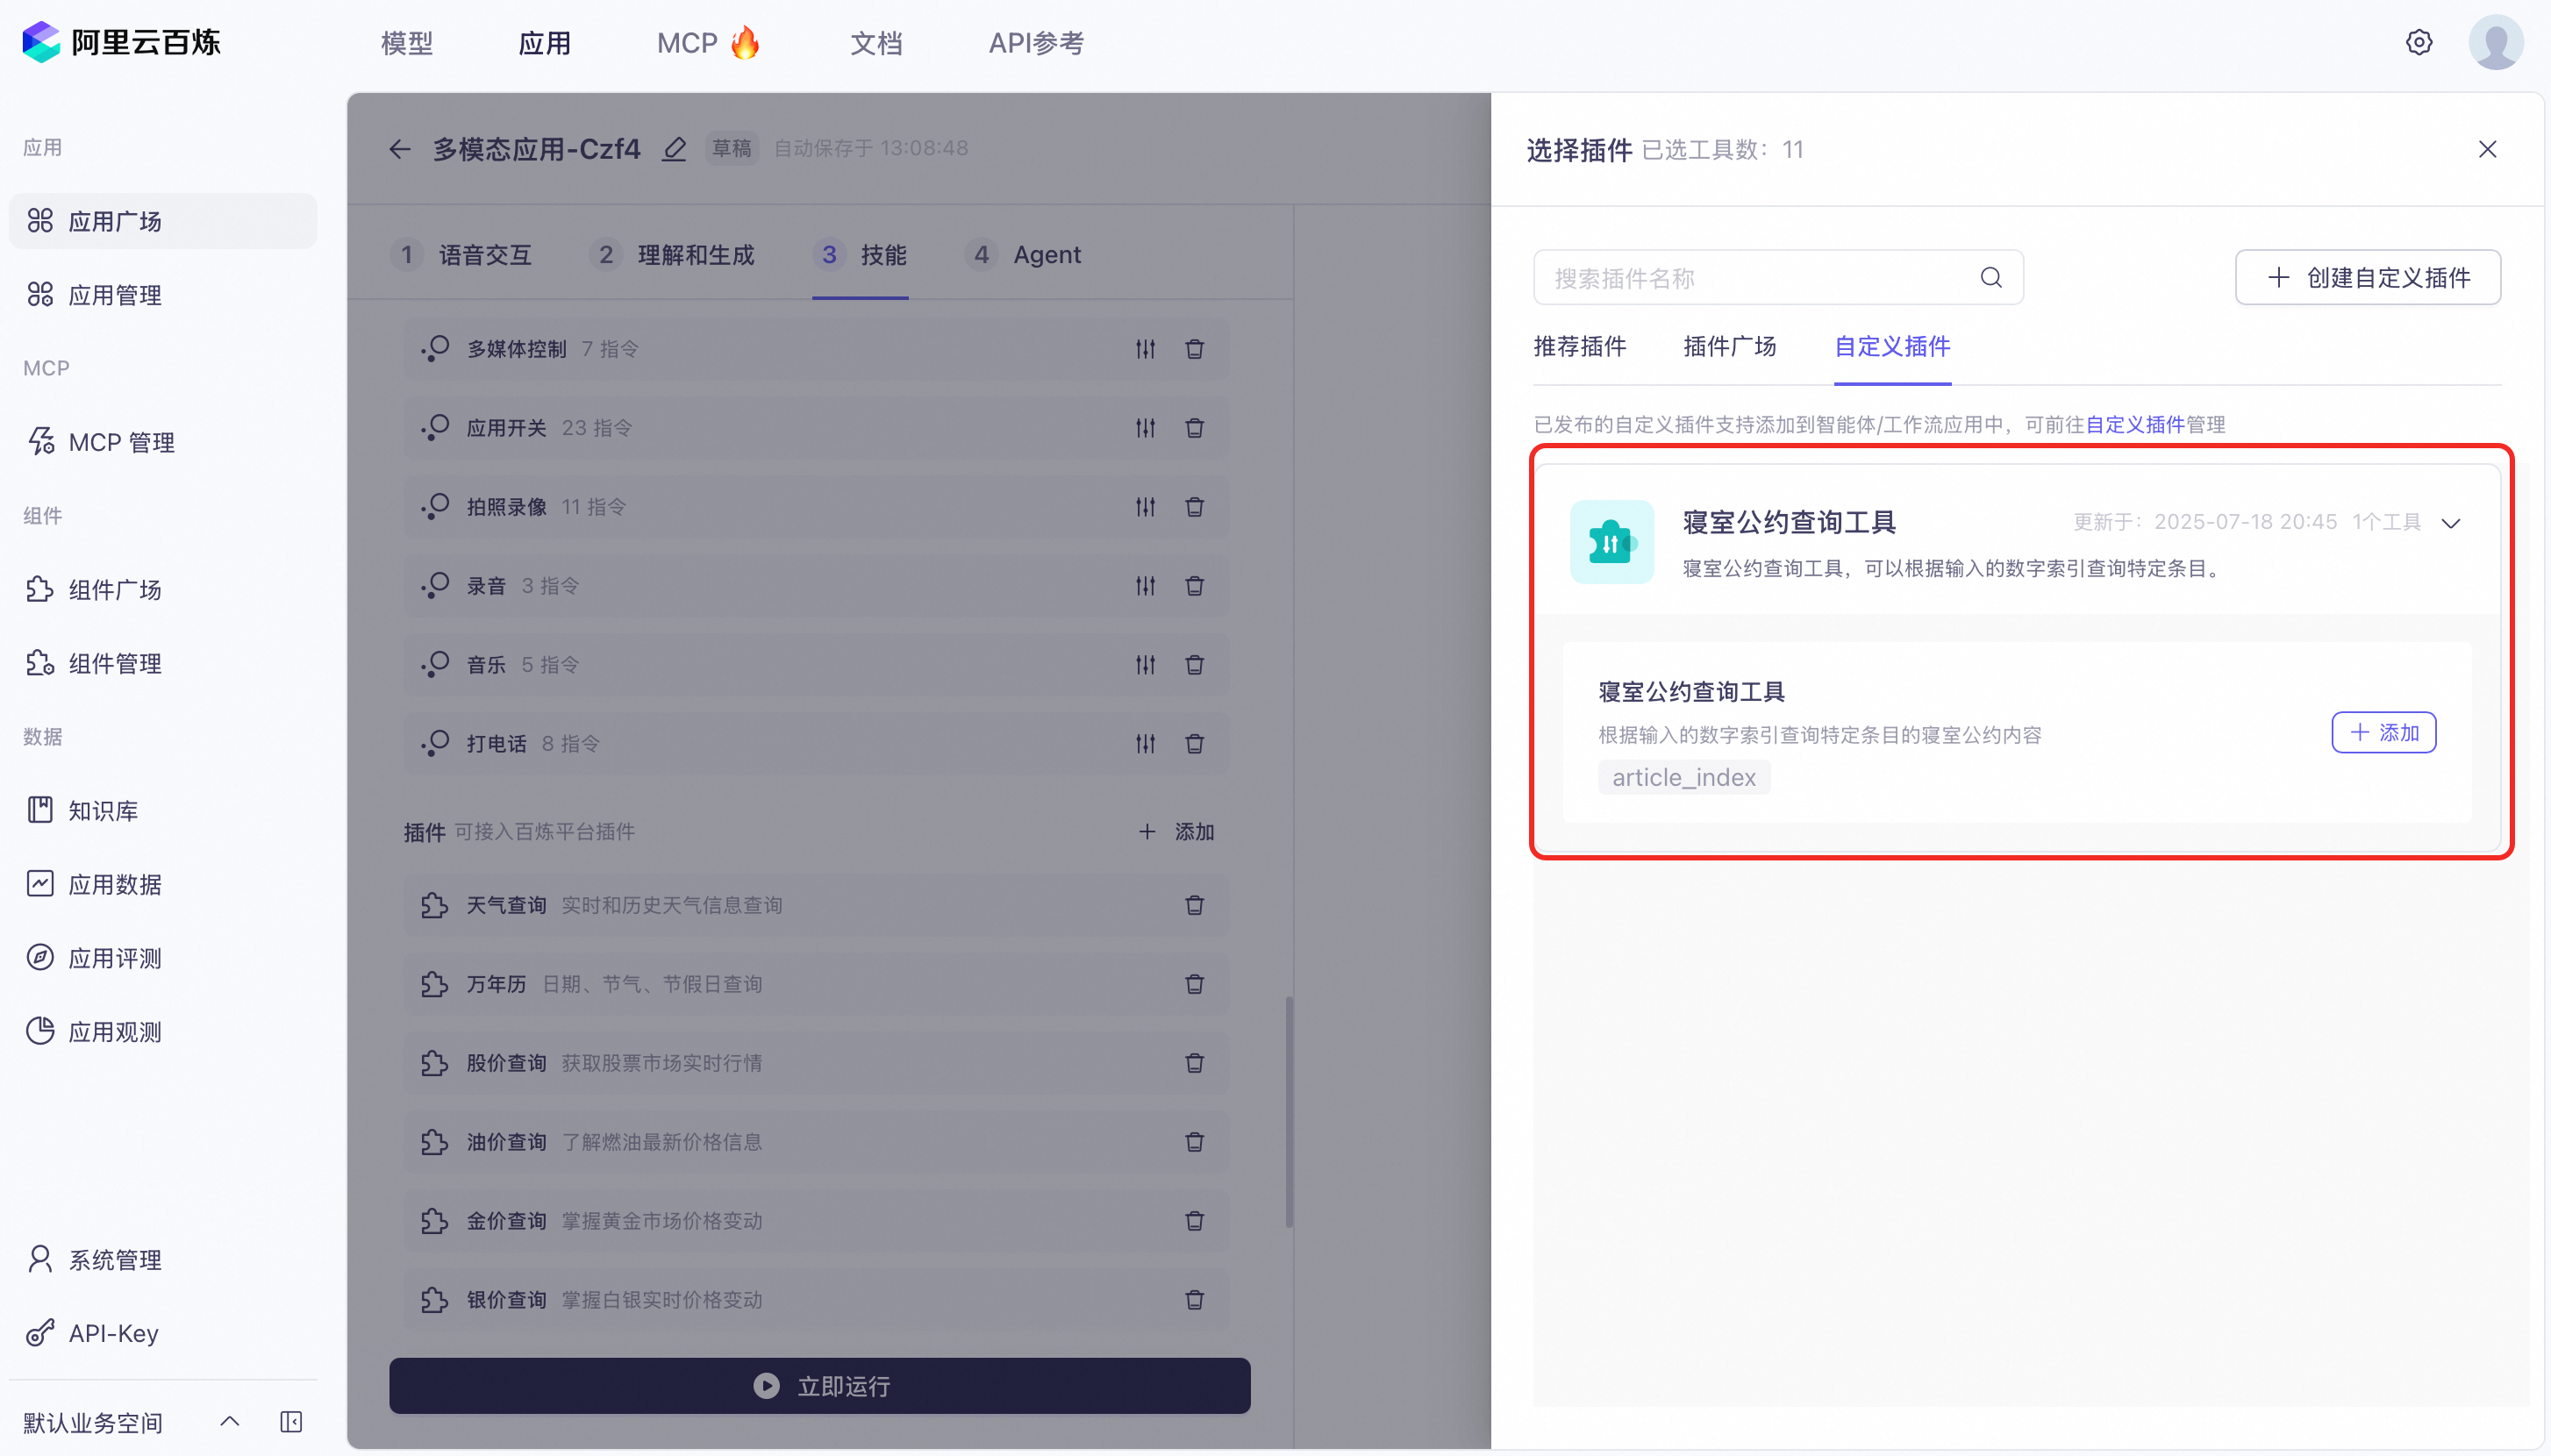Open the 自定义插件 management link
This screenshot has width=2551, height=1456.
coord(2134,424)
